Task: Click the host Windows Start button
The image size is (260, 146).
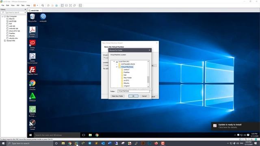Action: [3, 143]
